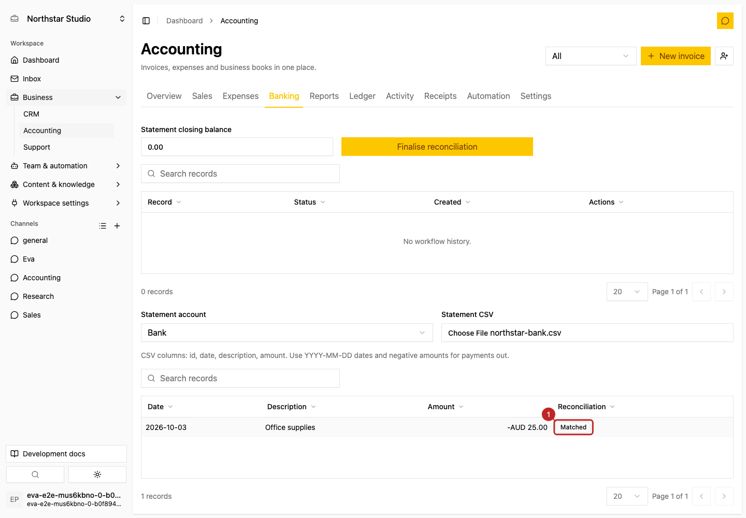Screen dimensions: 746x518
Task: Select the Office supplies description cell
Action: point(290,427)
